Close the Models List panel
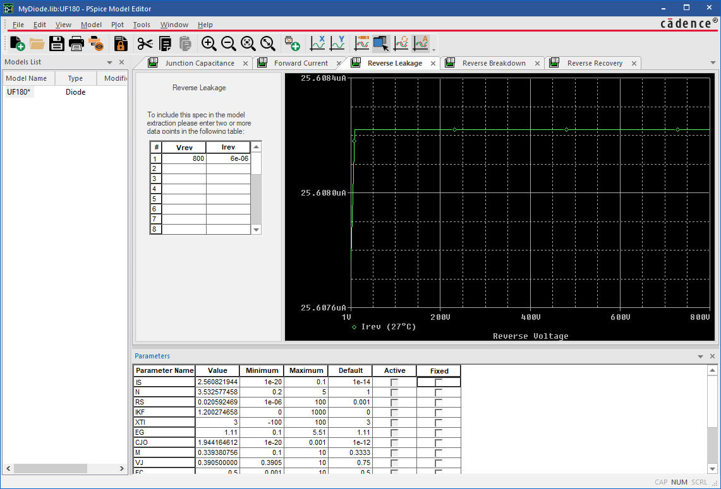This screenshot has width=721, height=489. pos(121,62)
